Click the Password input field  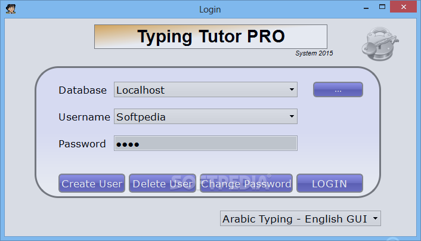pyautogui.click(x=206, y=144)
